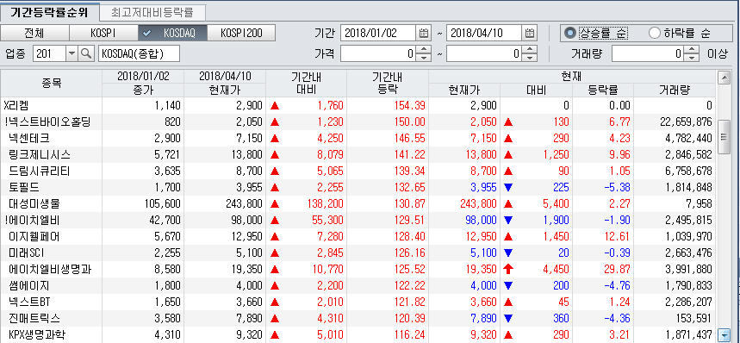Click the upper-limit red arrow for 에이치엘비생명과

[509, 270]
